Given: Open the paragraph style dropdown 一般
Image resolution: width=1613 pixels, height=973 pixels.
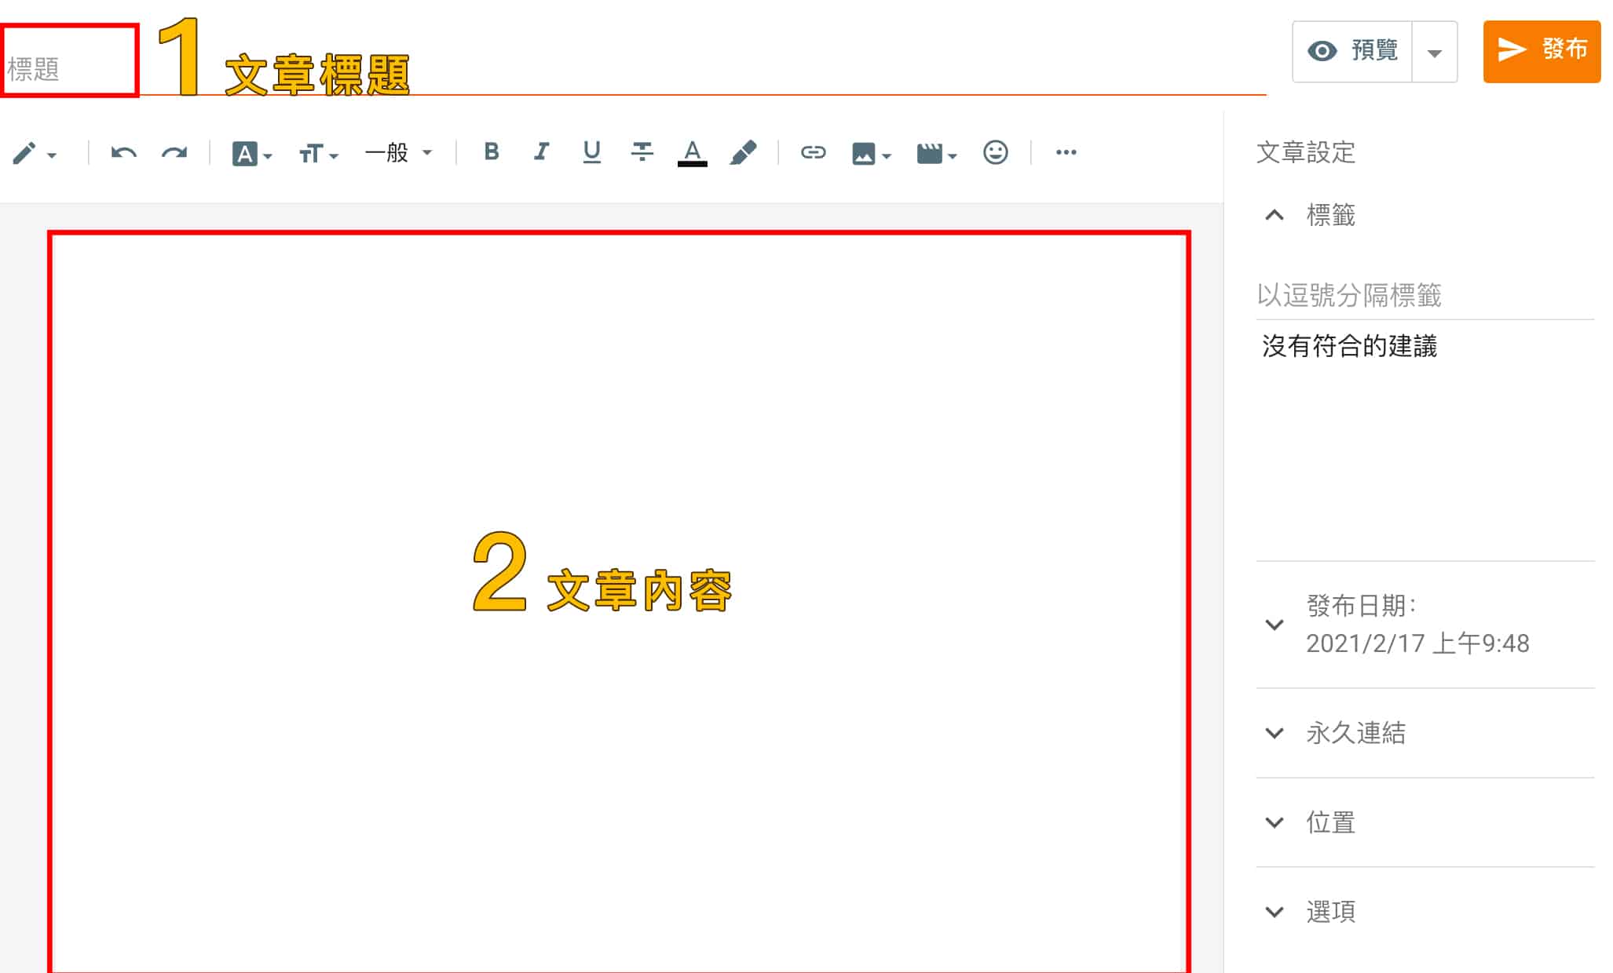Looking at the screenshot, I should click(398, 152).
